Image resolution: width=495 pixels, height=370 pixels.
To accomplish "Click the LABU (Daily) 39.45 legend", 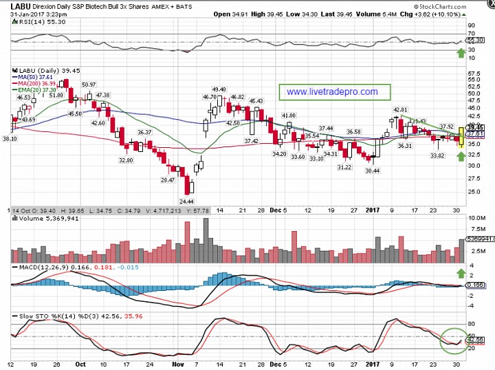I will 49,71.
